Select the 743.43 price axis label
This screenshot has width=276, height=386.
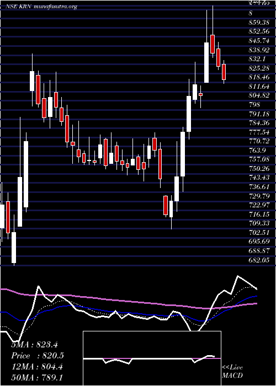258,178
